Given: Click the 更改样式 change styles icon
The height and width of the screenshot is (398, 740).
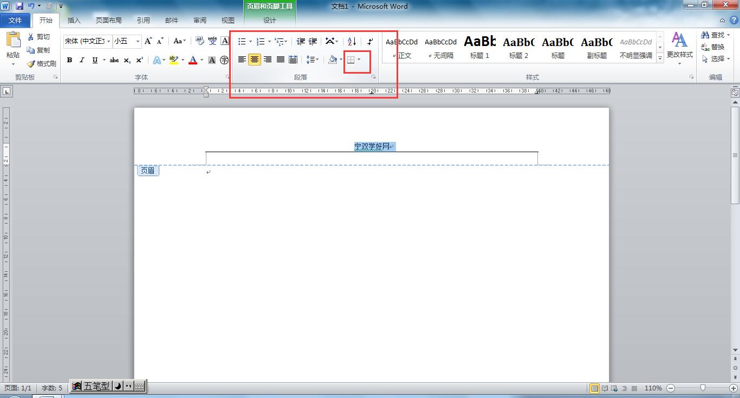Looking at the screenshot, I should tap(679, 40).
